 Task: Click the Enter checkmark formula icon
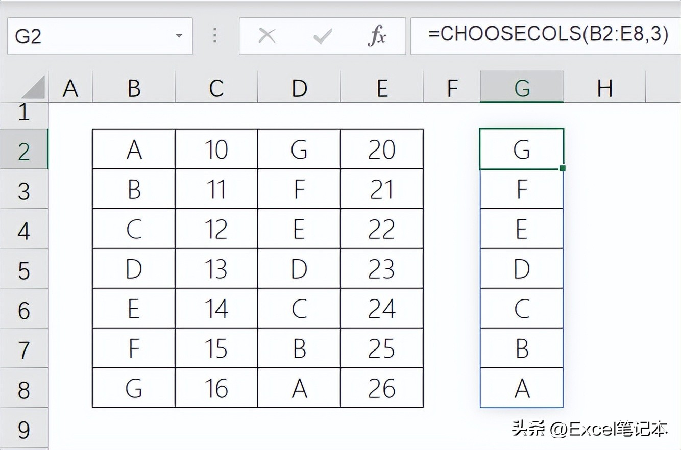point(322,36)
